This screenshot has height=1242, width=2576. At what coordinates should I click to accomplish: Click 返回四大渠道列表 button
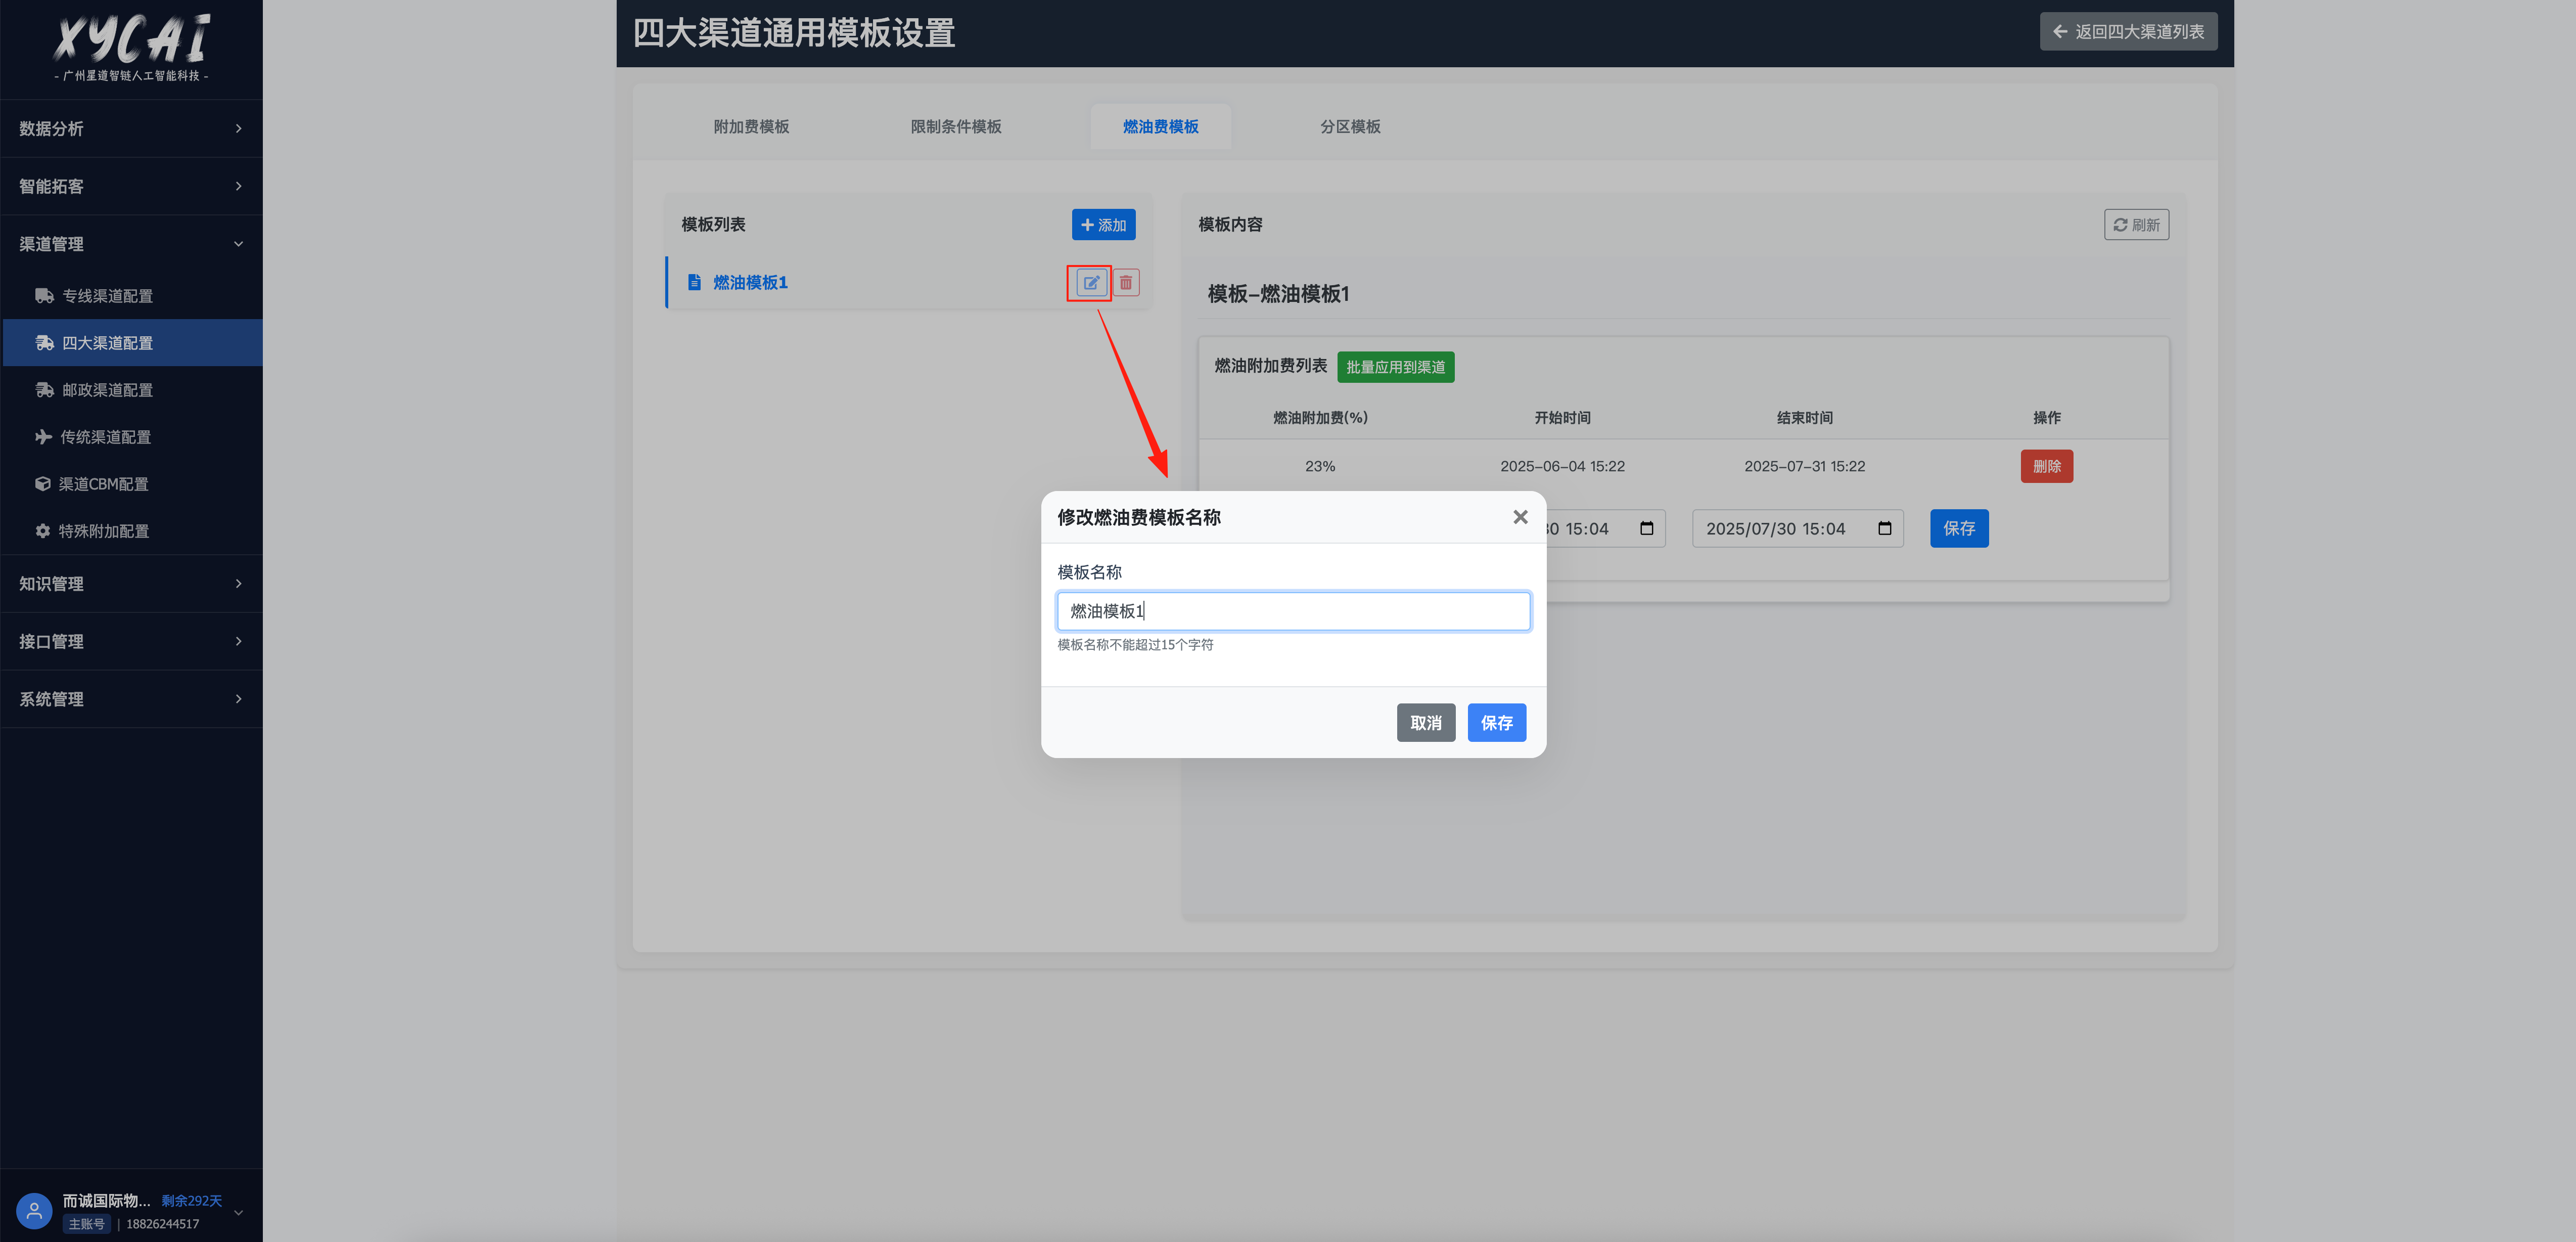point(2128,31)
